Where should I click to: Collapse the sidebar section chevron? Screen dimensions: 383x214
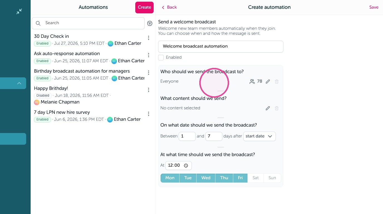pyautogui.click(x=19, y=83)
